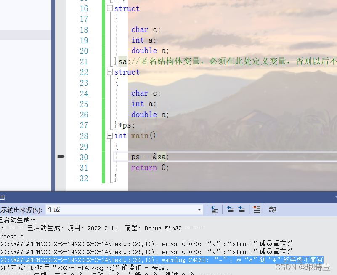Click the 'double a;' declaration on line 20
This screenshot has height=275, width=337.
pyautogui.click(x=150, y=51)
